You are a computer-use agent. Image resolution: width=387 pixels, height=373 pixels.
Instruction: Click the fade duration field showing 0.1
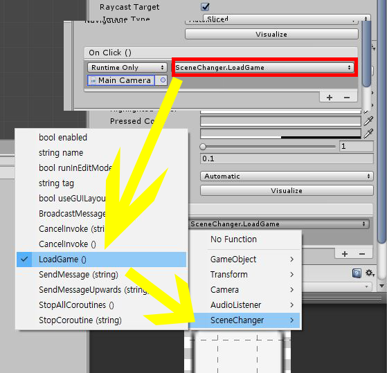pos(287,158)
